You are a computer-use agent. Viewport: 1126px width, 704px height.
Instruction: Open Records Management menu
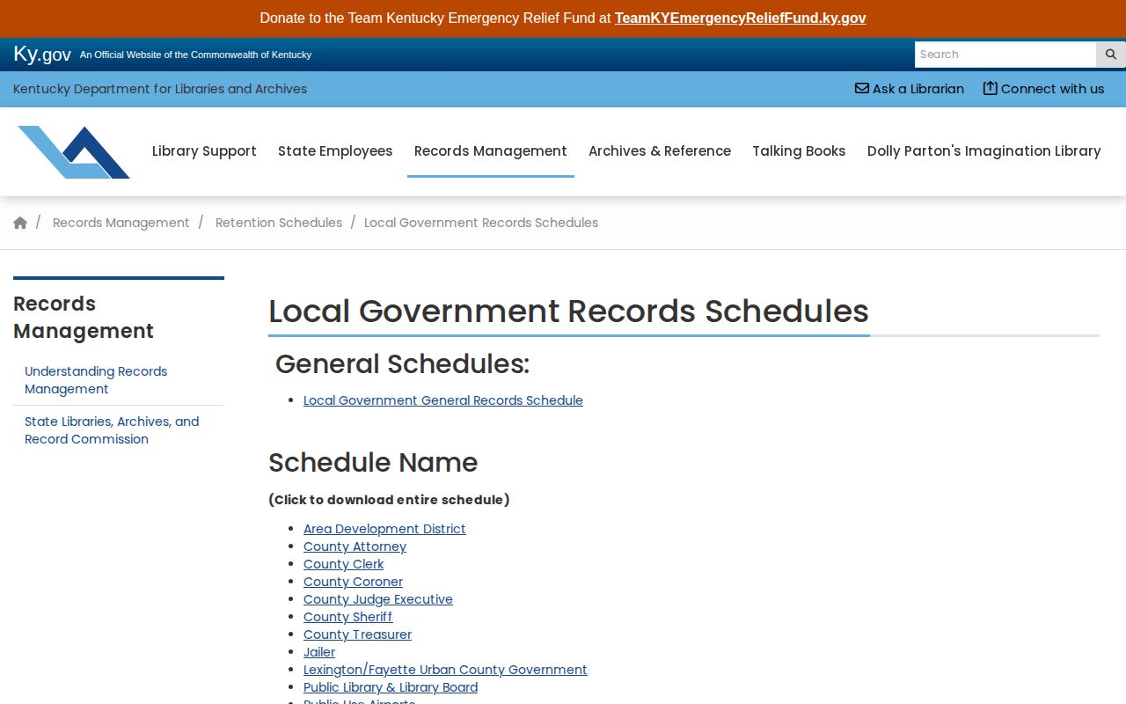[x=491, y=151]
